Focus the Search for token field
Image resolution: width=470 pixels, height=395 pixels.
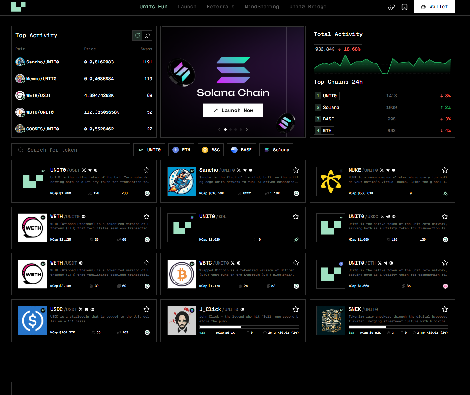click(x=71, y=150)
